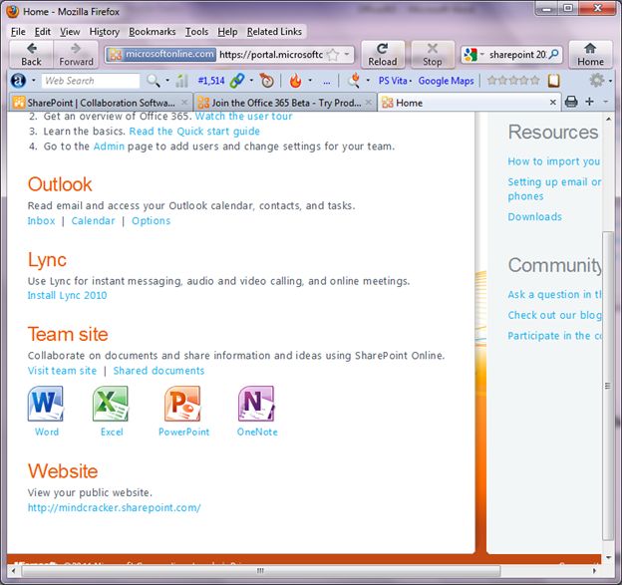This screenshot has height=585, width=622.
Task: Open the File menu
Action: 18,32
